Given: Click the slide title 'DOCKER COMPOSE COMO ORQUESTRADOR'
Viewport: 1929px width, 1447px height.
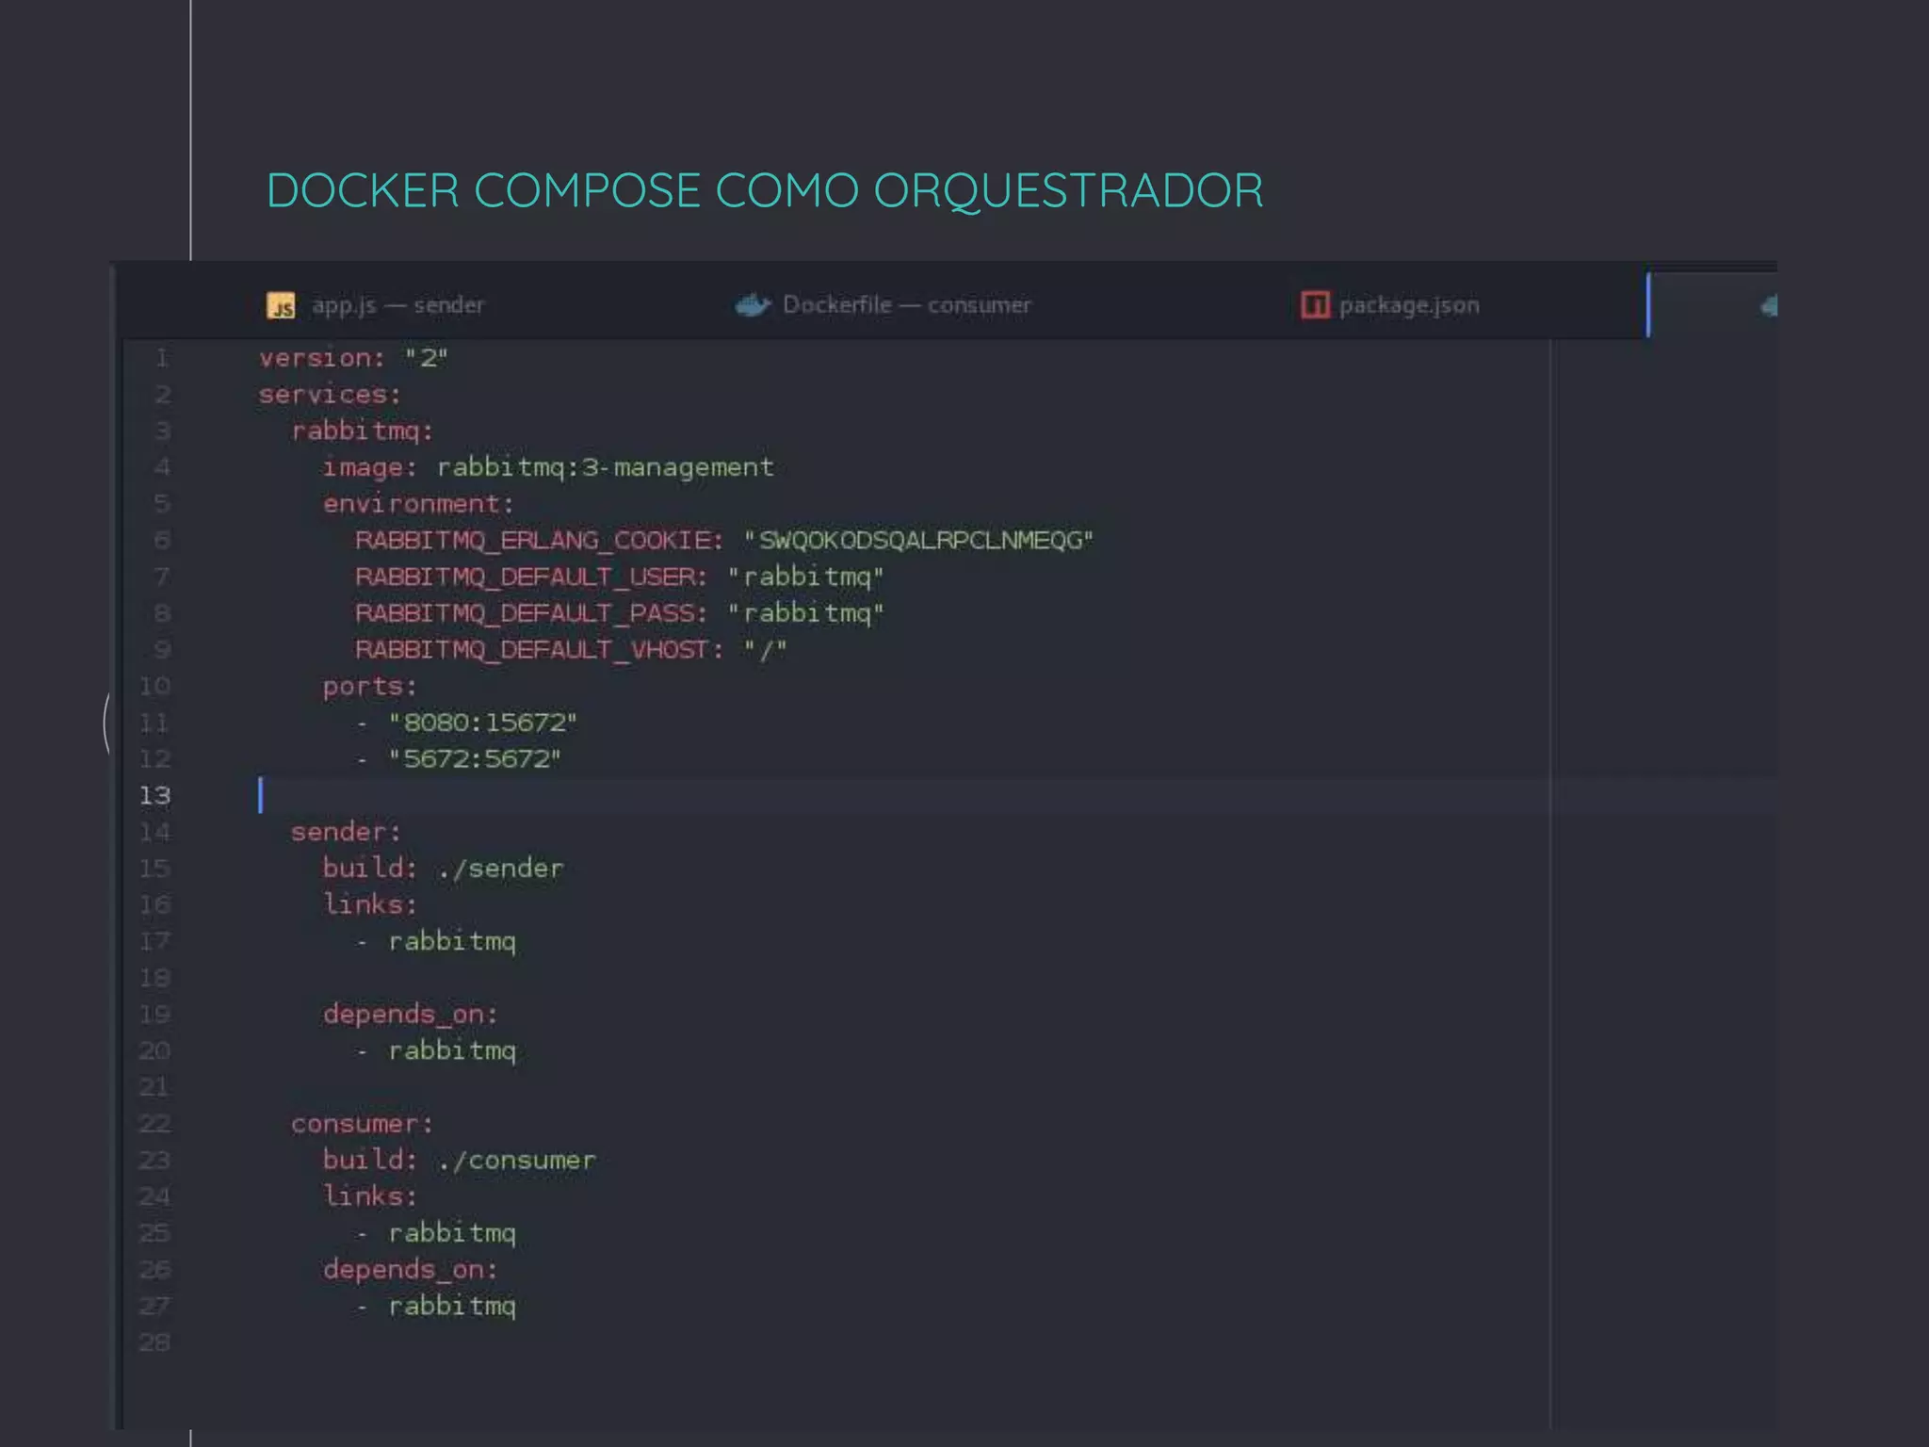Looking at the screenshot, I should click(765, 190).
